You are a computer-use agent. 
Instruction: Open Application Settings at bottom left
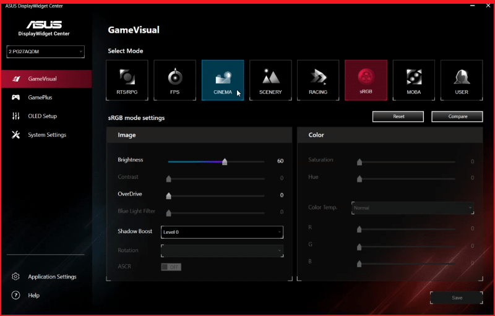coord(52,276)
